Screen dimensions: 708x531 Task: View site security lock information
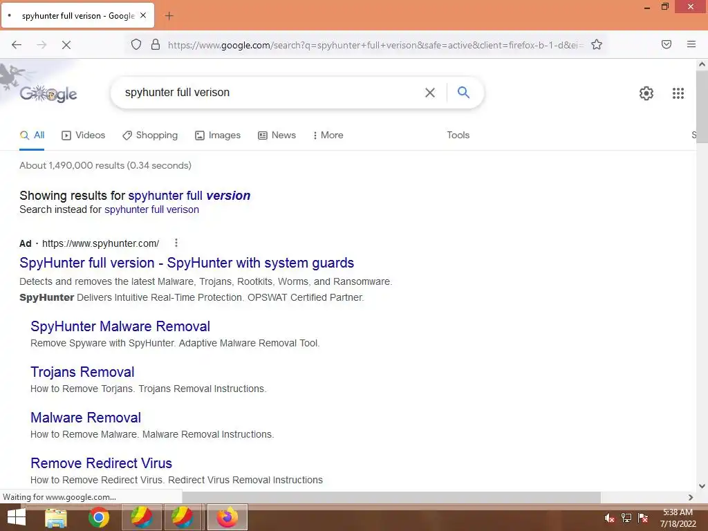[x=156, y=44]
